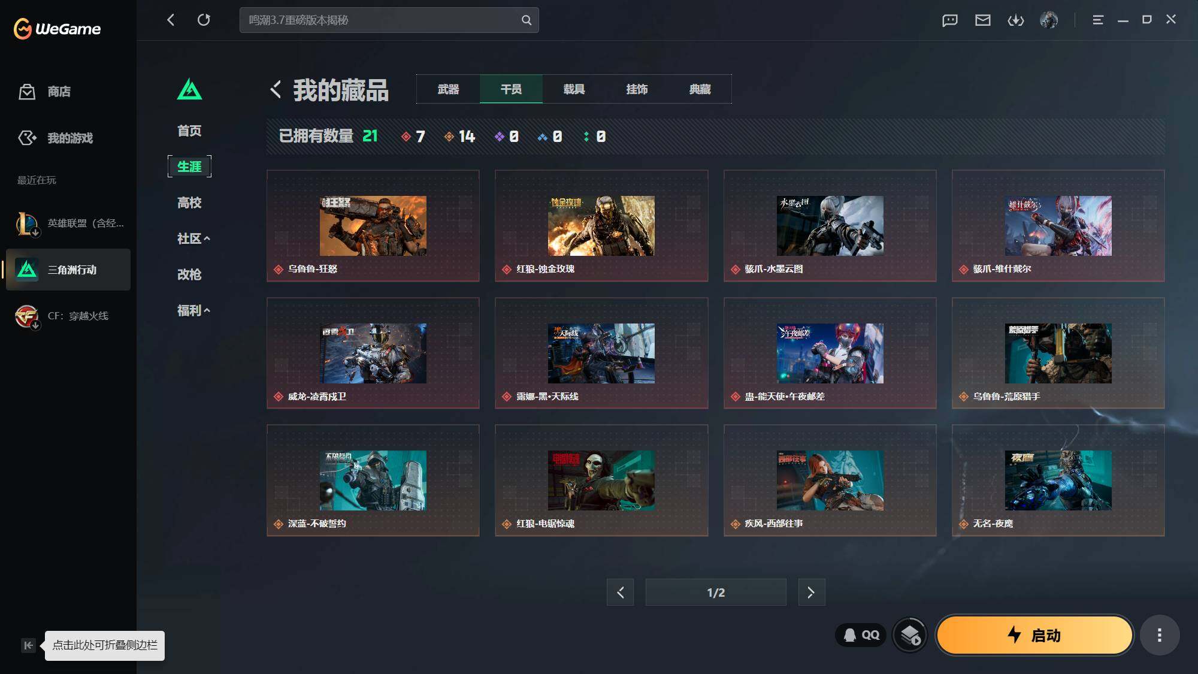Switch to the 干员 tab
Screen dimensions: 1198x674
[511, 89]
